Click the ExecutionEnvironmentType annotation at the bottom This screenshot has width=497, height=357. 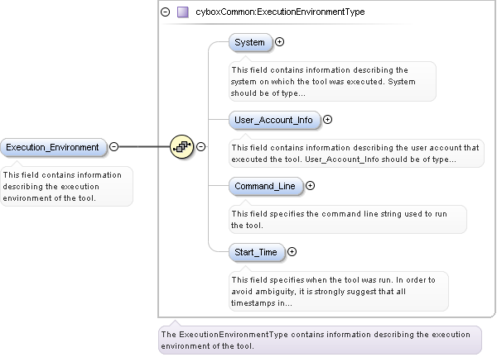[x=319, y=340]
